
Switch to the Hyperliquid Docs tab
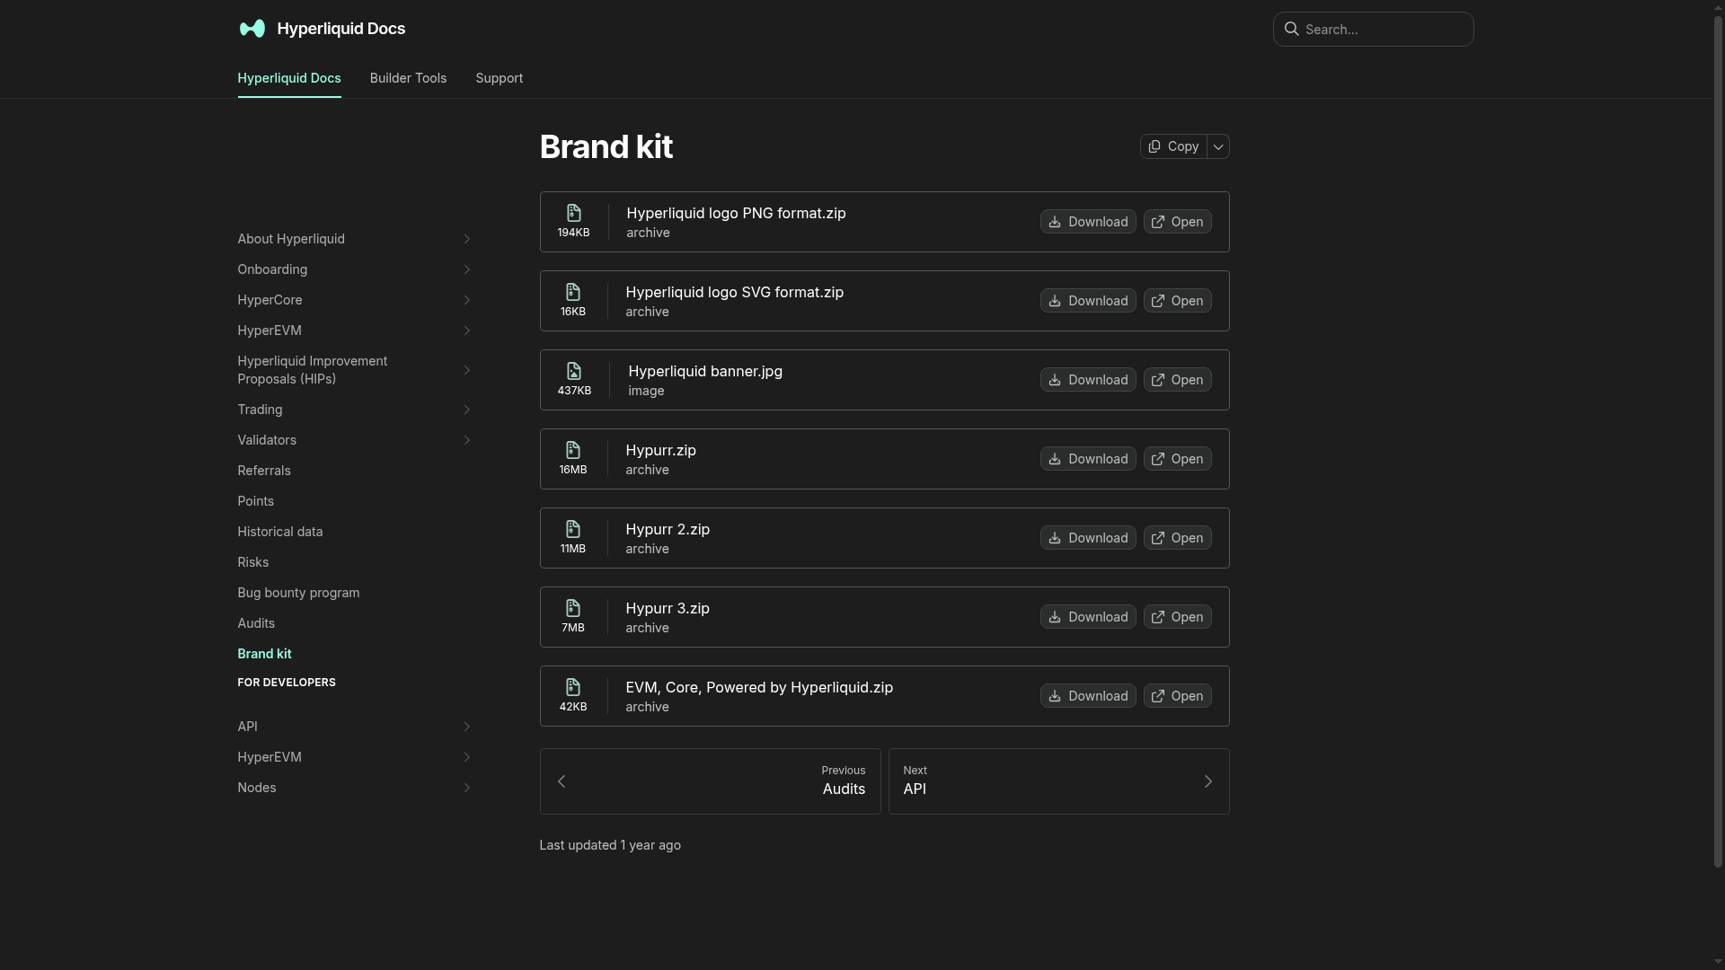(x=289, y=78)
